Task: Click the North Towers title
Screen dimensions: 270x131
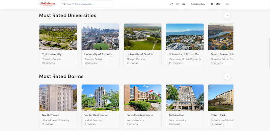Action: click(51, 115)
